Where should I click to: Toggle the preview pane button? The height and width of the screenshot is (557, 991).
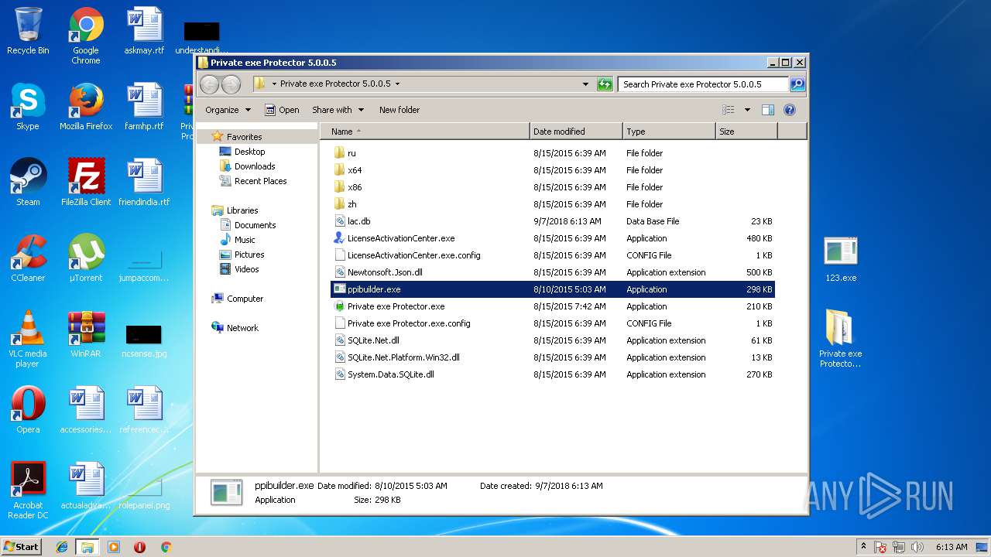[768, 110]
